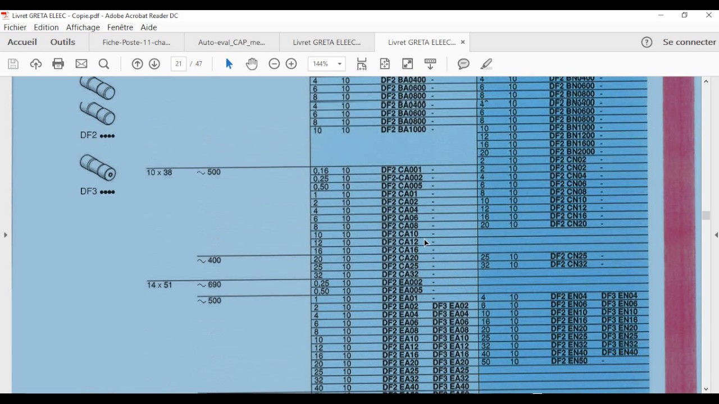
Task: Activate the selection arrow tool
Action: tap(229, 64)
